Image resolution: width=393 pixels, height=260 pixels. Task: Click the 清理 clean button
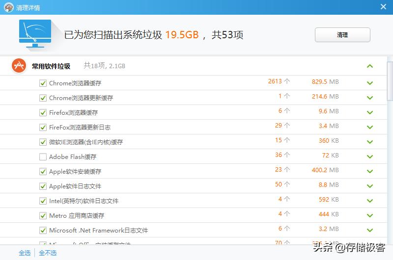coord(342,35)
